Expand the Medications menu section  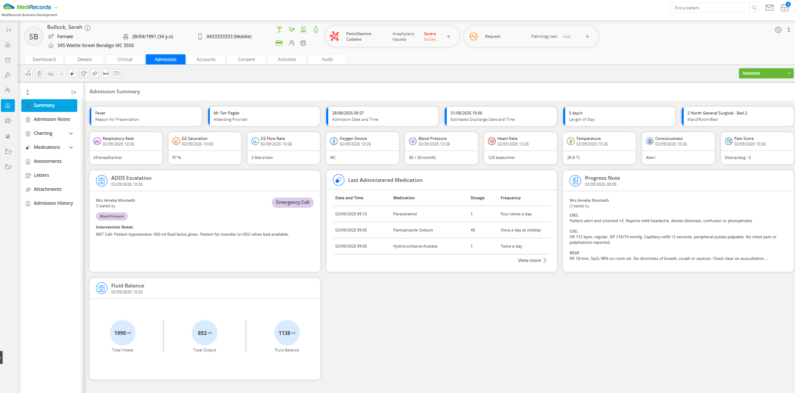(x=71, y=148)
